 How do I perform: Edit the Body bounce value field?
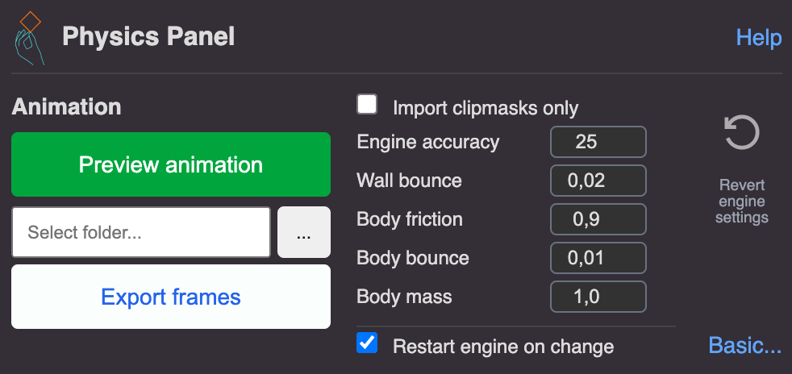click(598, 258)
